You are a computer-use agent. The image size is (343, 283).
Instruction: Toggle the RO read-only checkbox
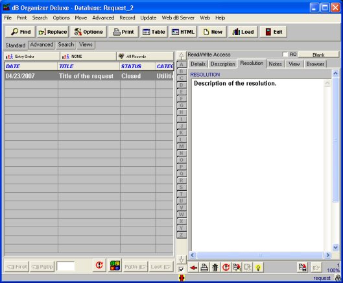[285, 55]
